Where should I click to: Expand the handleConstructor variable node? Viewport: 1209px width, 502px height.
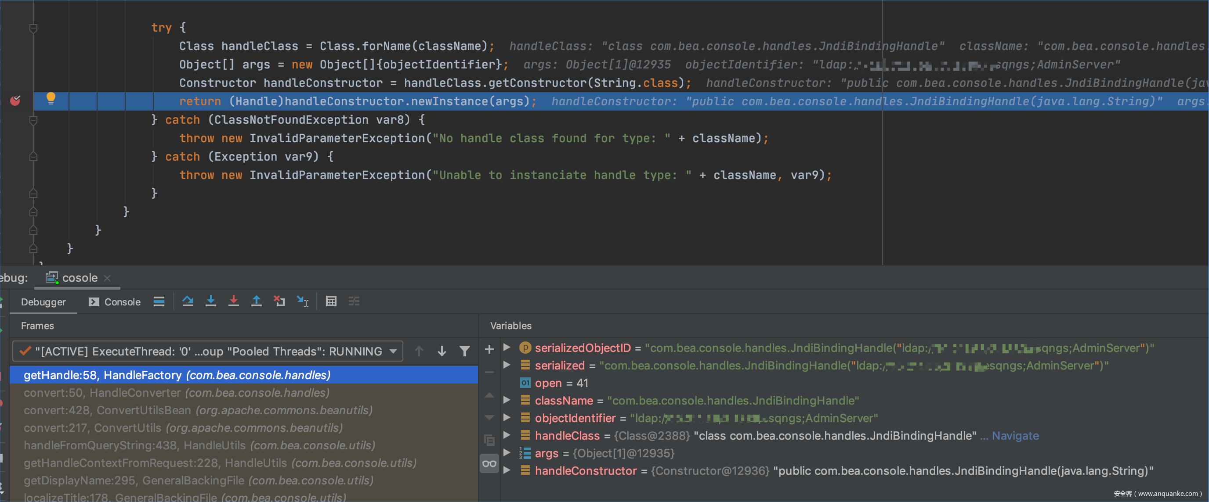(x=507, y=470)
